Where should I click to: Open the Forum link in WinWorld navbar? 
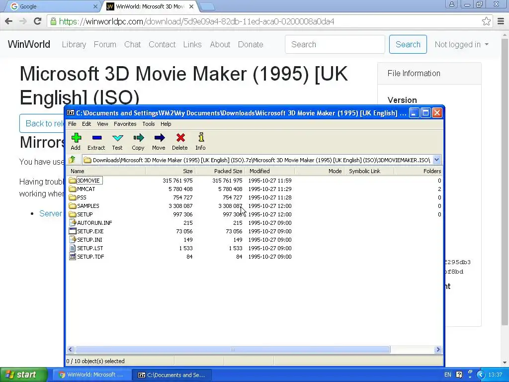pyautogui.click(x=105, y=44)
